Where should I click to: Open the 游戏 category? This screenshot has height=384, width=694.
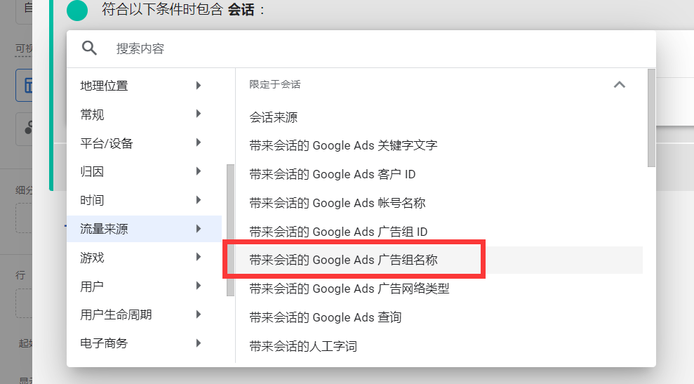pyautogui.click(x=144, y=258)
